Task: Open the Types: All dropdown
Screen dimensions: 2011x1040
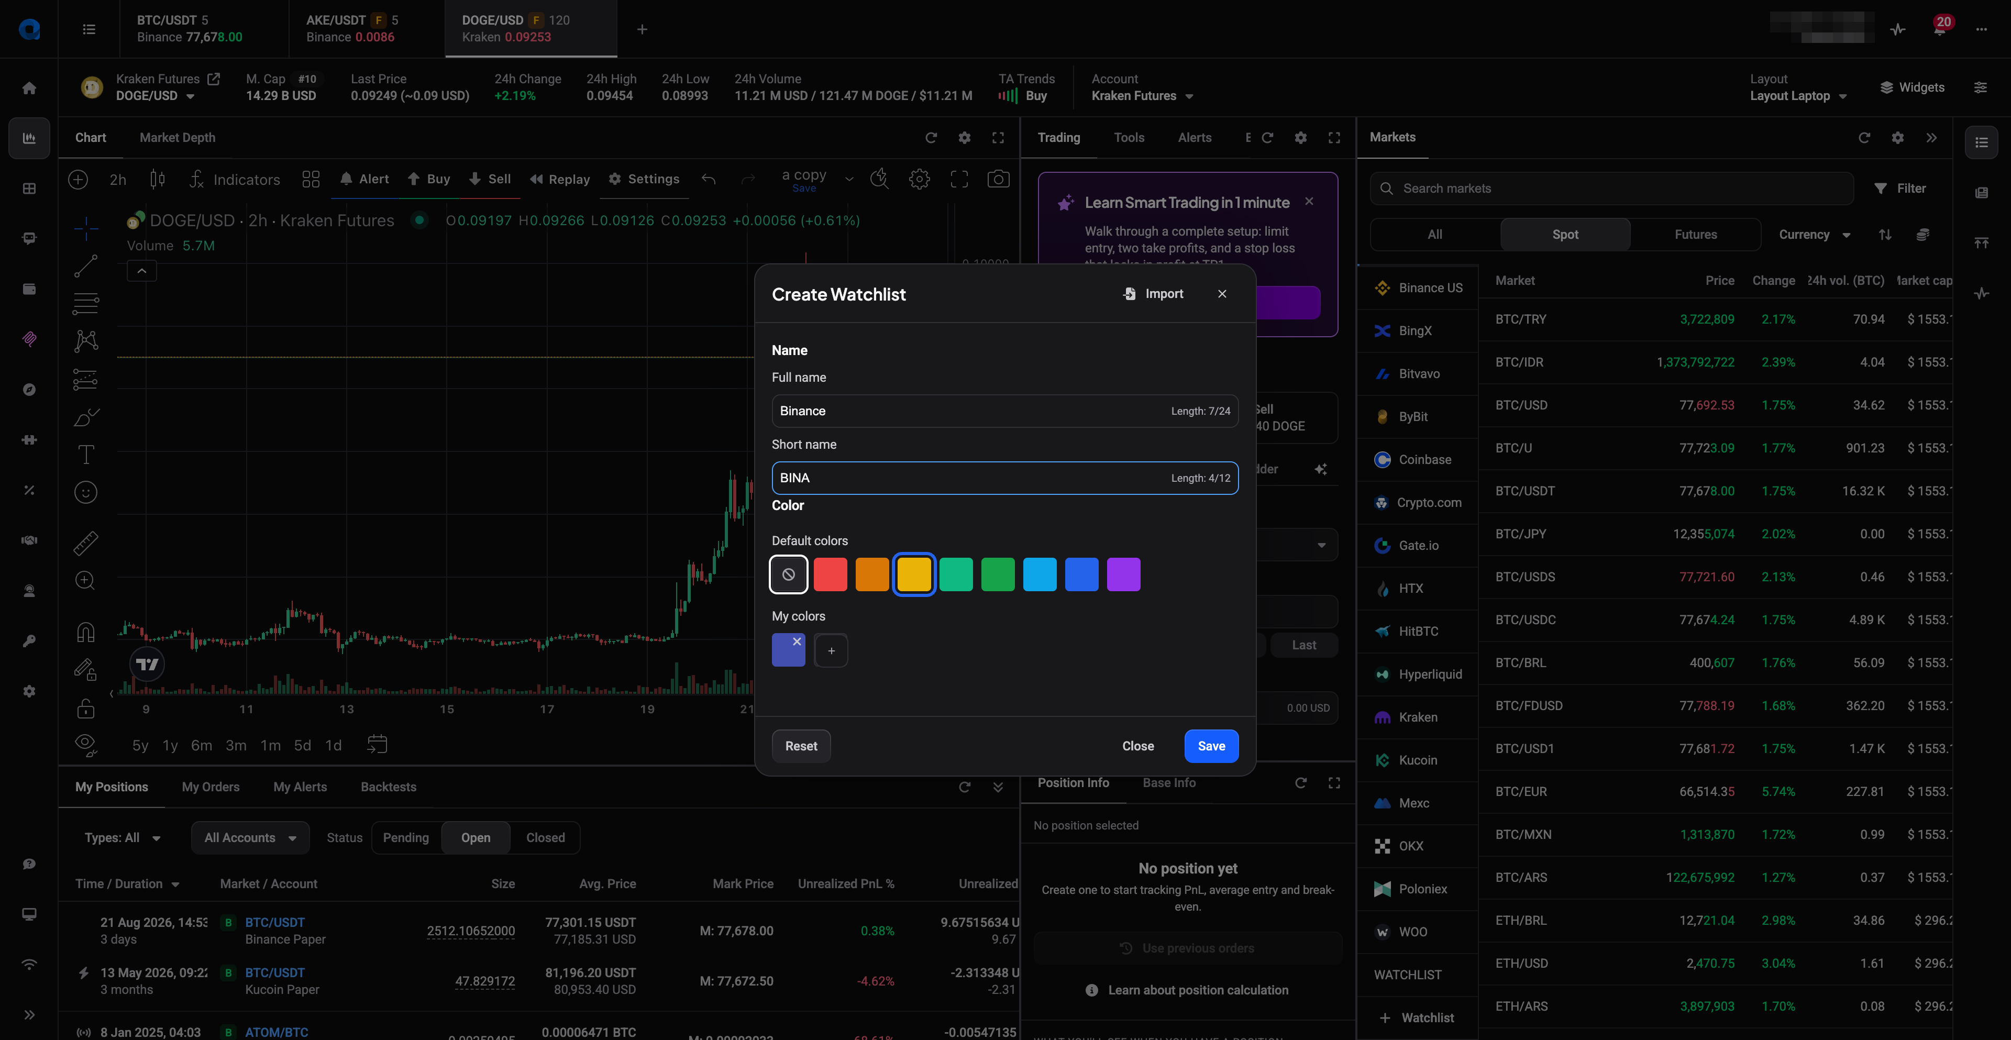Action: coord(123,838)
